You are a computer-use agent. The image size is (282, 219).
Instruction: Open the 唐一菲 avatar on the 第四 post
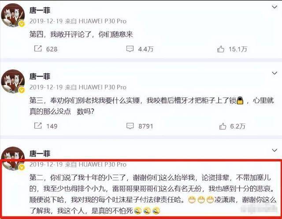tap(13, 15)
